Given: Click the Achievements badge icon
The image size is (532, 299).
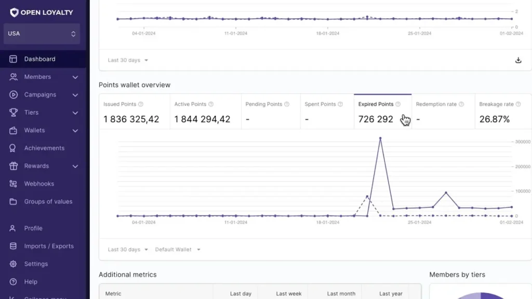Looking at the screenshot, I should pyautogui.click(x=12, y=148).
